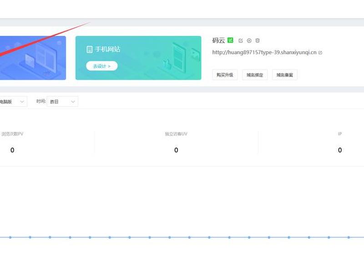
Task: Click the circled plus icon beside 码云
Action: pos(249,40)
